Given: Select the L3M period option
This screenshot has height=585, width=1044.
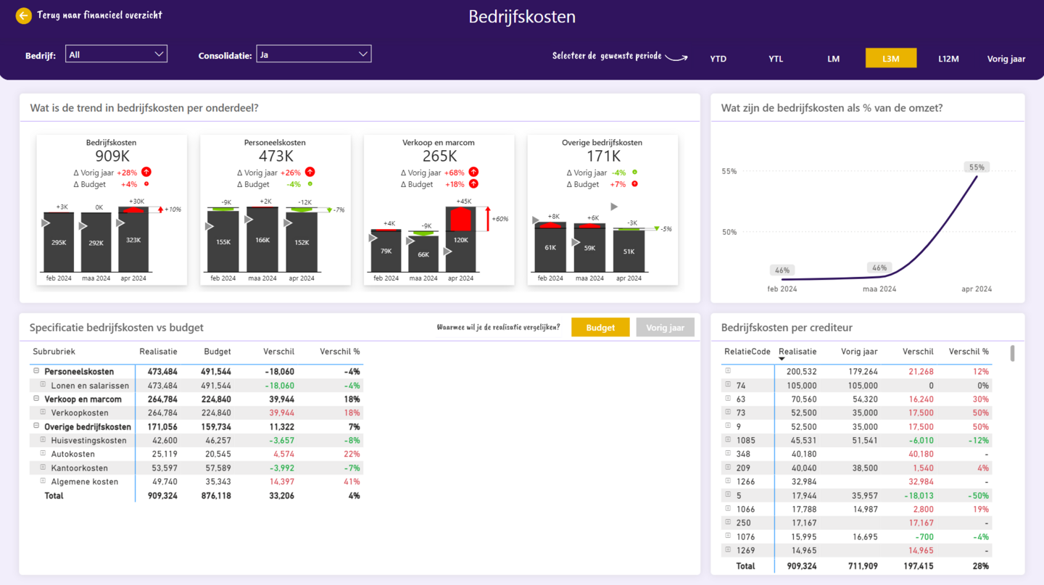Looking at the screenshot, I should click(x=890, y=59).
